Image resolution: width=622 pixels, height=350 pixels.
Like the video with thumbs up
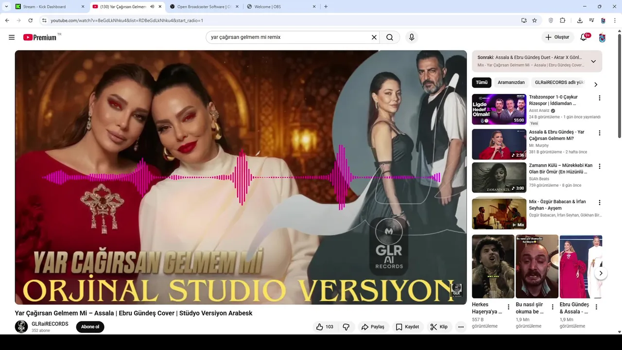click(325, 327)
